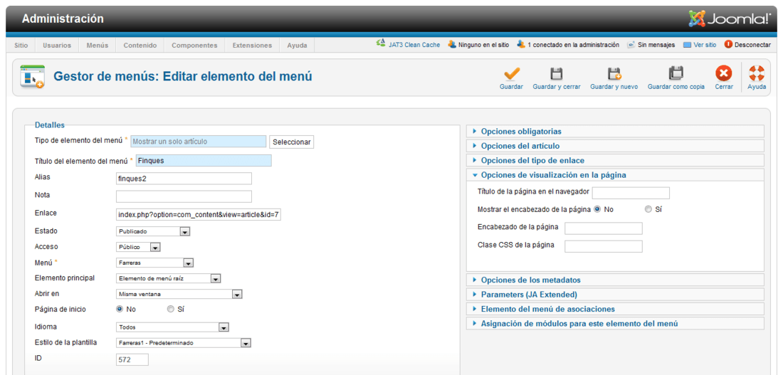Click the Ver sitio monitor icon
Viewport: 783px width, 375px height.
pos(687,45)
